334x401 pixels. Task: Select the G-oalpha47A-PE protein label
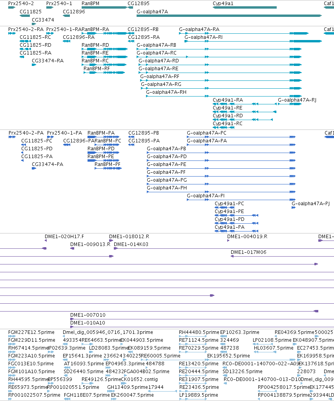[166, 164]
